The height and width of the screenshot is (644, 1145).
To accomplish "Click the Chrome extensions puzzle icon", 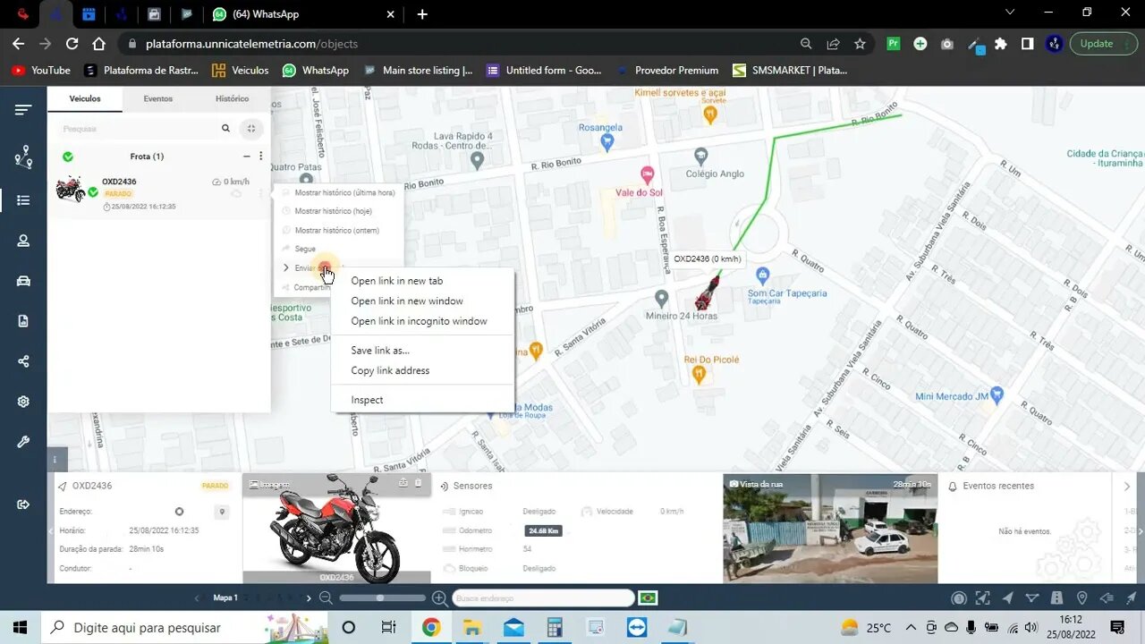I will [x=1001, y=43].
